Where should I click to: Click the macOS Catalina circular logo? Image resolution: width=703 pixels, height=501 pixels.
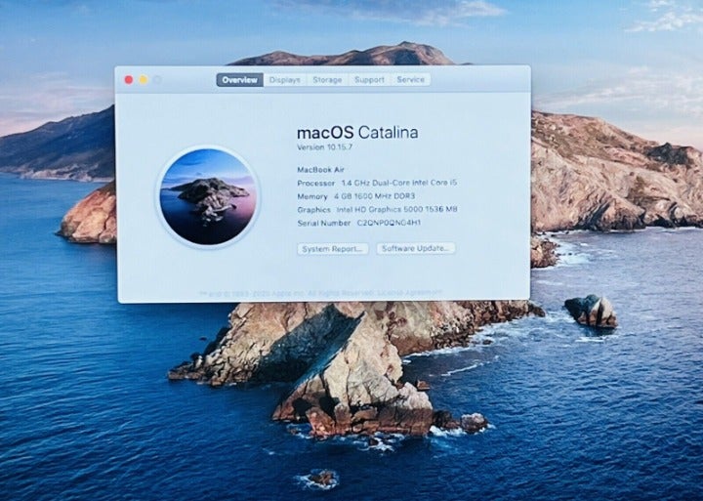click(208, 197)
